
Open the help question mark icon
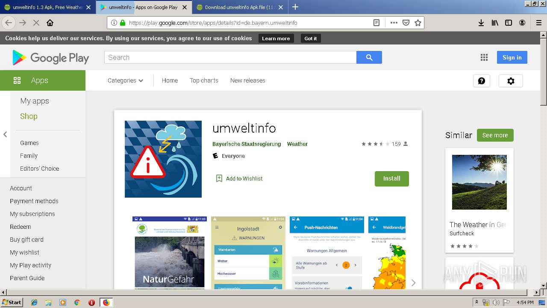(482, 81)
